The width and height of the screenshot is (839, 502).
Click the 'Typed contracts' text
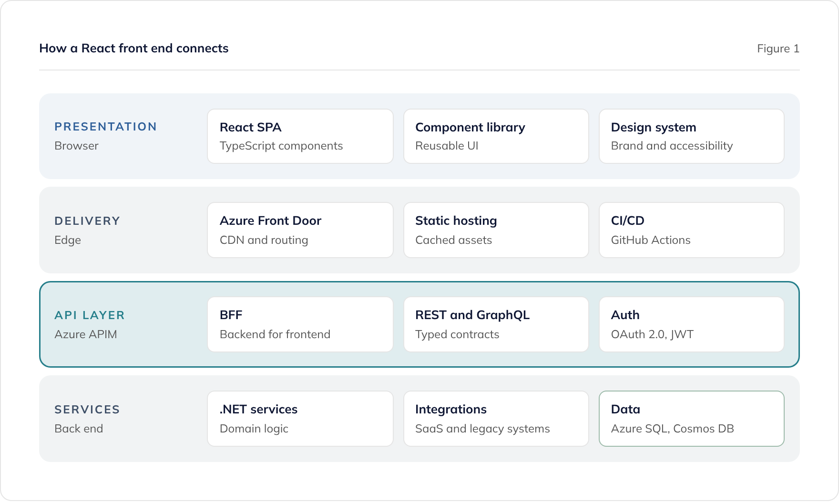pyautogui.click(x=457, y=335)
